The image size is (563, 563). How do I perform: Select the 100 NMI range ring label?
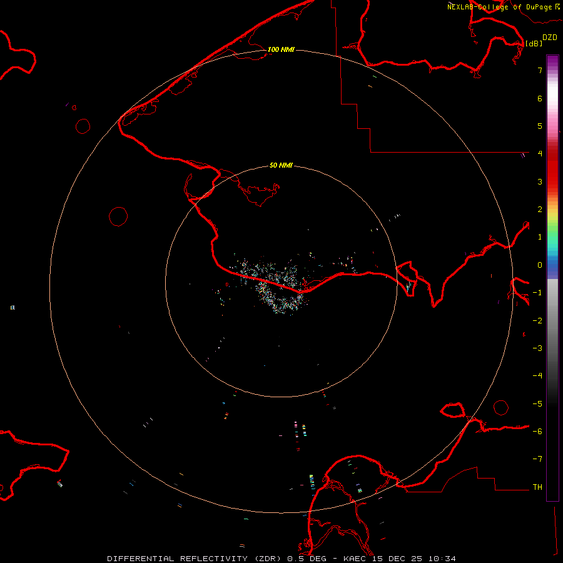tap(281, 49)
